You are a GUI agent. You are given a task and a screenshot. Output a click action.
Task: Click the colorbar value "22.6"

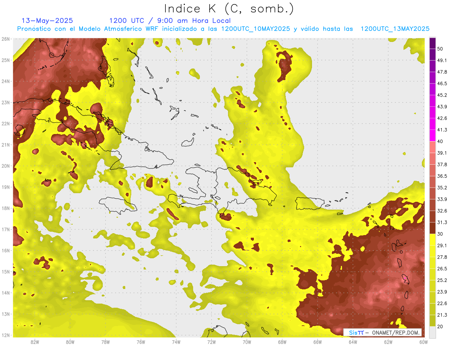[x=442, y=304]
